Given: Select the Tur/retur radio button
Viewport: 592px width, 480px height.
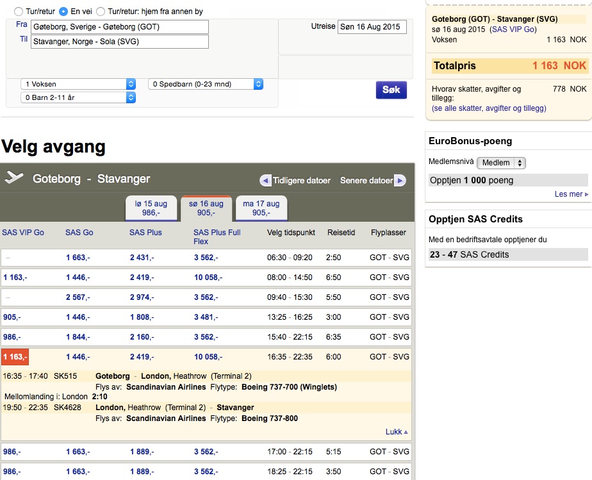Looking at the screenshot, I should [x=18, y=12].
